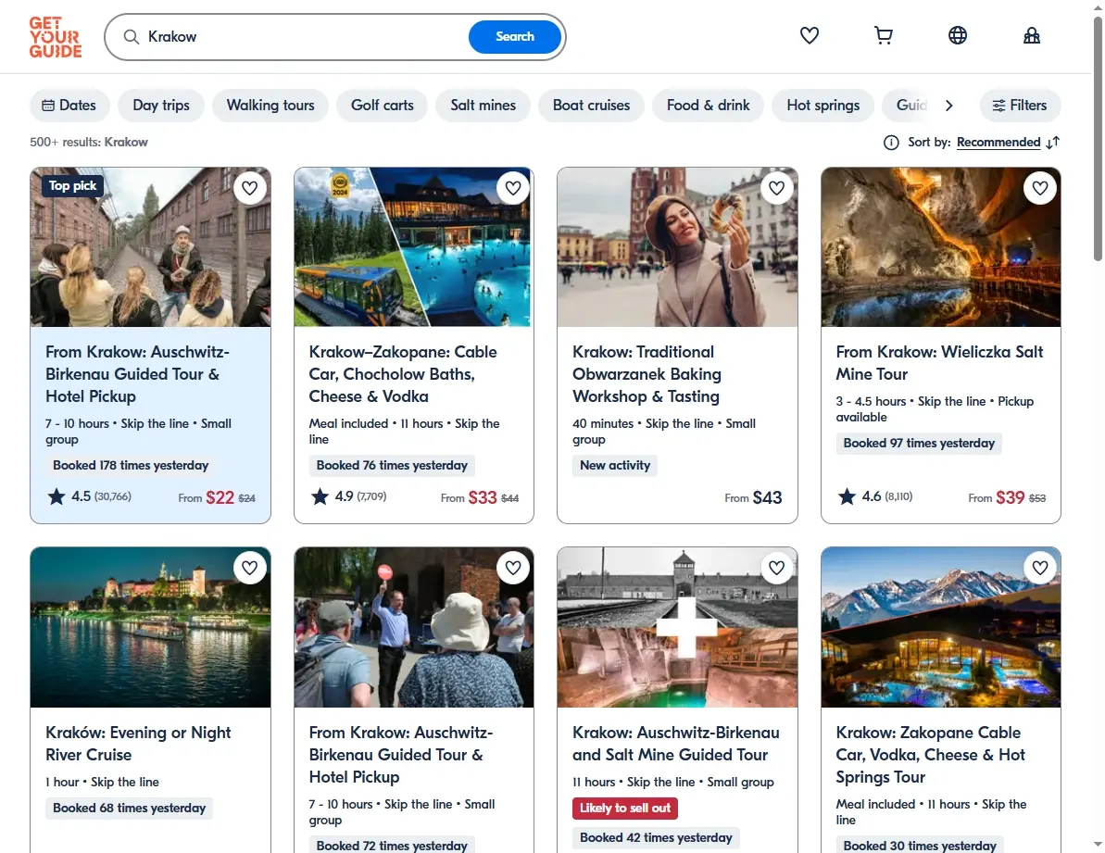1105x853 pixels.
Task: Save Auschwitz-Birkenau Top pick tour to wishlist
Action: coord(249,188)
